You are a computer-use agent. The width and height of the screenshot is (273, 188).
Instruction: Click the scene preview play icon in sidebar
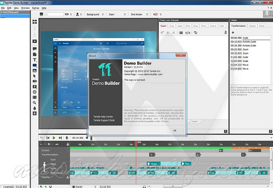click(x=35, y=41)
